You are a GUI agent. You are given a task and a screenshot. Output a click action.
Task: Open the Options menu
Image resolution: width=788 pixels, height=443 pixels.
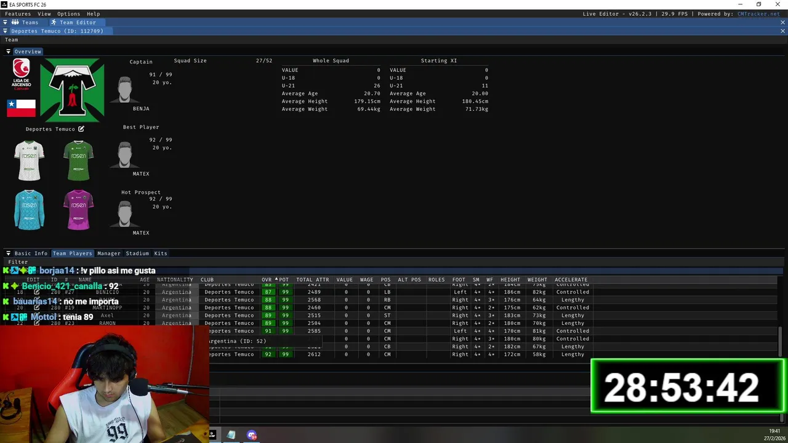(68, 14)
